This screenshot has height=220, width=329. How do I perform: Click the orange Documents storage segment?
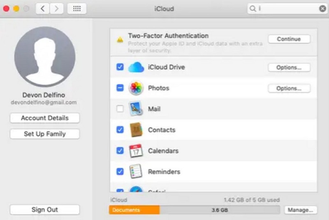(134, 210)
